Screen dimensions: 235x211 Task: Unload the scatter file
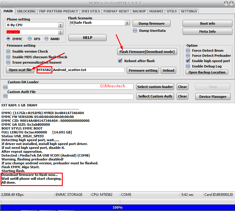pos(168,70)
